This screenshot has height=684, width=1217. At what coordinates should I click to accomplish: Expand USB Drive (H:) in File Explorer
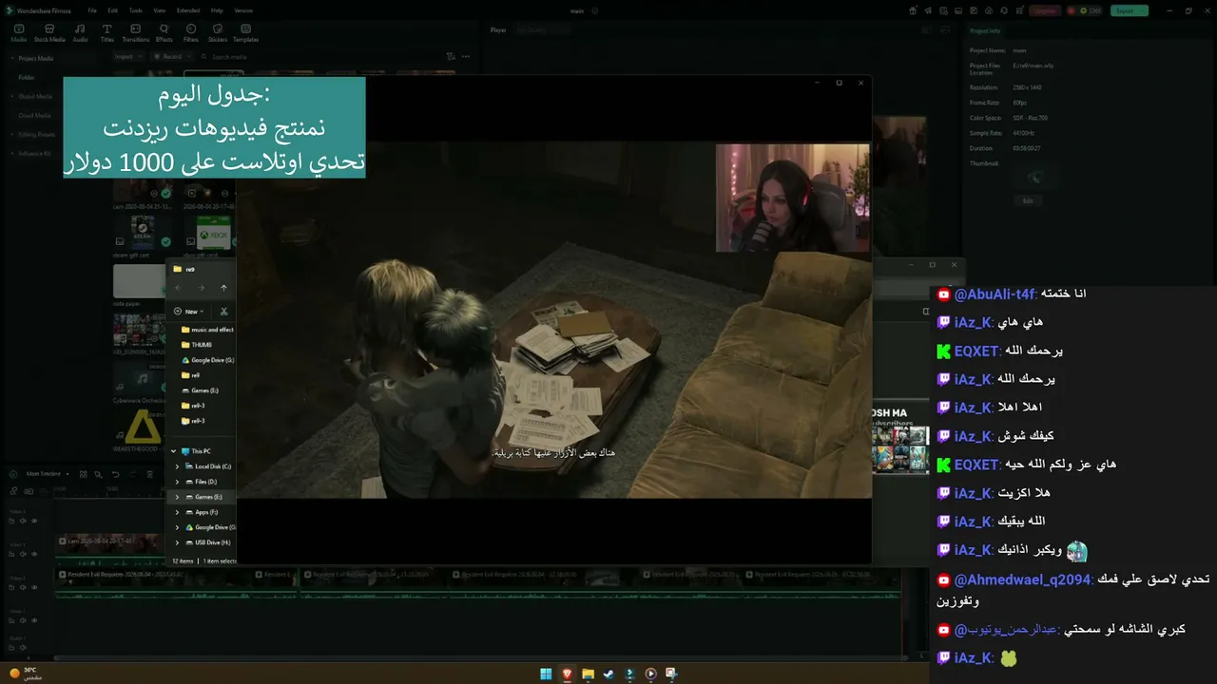point(177,542)
